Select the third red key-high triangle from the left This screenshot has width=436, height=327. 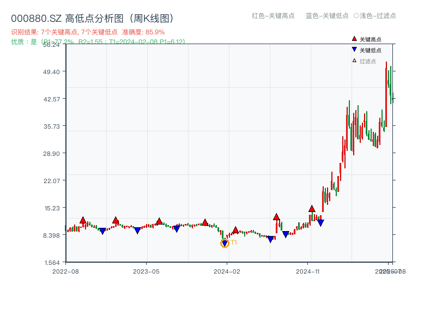point(159,221)
